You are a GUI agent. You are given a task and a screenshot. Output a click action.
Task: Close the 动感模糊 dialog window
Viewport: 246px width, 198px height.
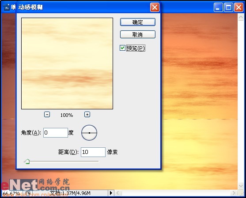[x=155, y=7]
